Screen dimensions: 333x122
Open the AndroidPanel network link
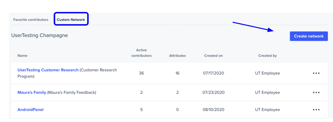coord(30,110)
